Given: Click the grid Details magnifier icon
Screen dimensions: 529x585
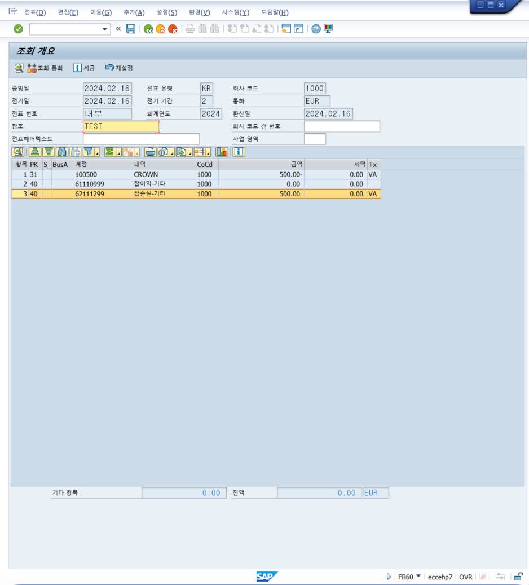Looking at the screenshot, I should (18, 152).
